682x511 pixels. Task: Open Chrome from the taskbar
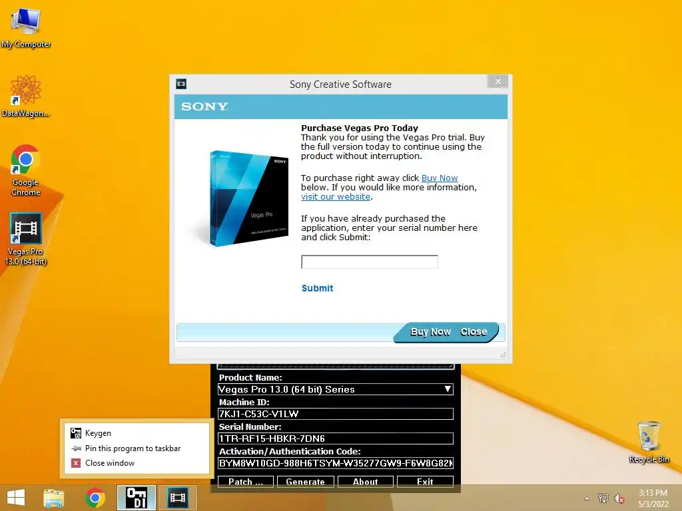[95, 498]
